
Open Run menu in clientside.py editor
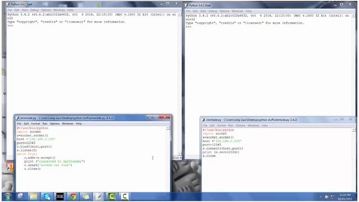click(231, 126)
